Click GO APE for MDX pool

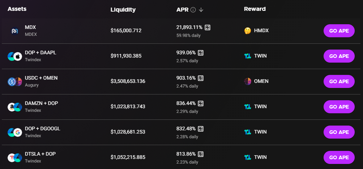pos(339,31)
